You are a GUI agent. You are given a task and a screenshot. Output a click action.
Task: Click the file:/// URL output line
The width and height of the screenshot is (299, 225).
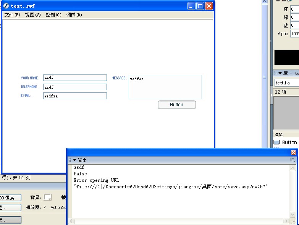(170, 187)
